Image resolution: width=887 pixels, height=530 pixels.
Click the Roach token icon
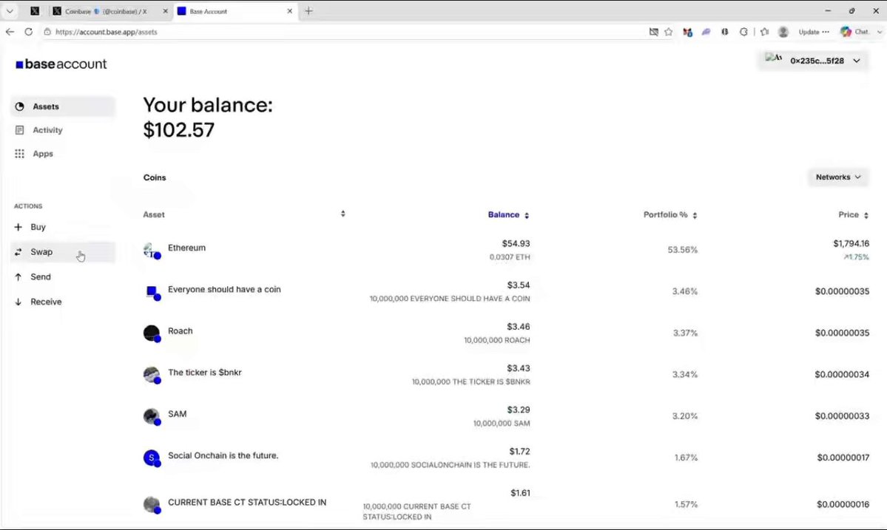[x=152, y=333]
